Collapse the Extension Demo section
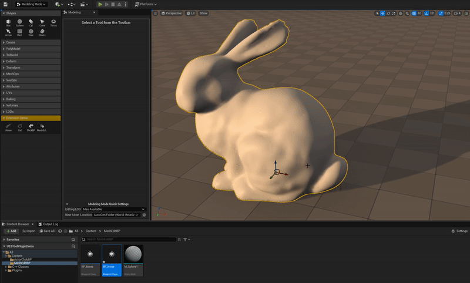470x283 pixels. (31, 118)
